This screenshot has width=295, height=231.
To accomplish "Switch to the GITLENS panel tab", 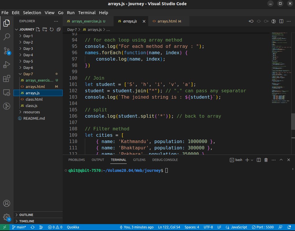I will pos(139,160).
